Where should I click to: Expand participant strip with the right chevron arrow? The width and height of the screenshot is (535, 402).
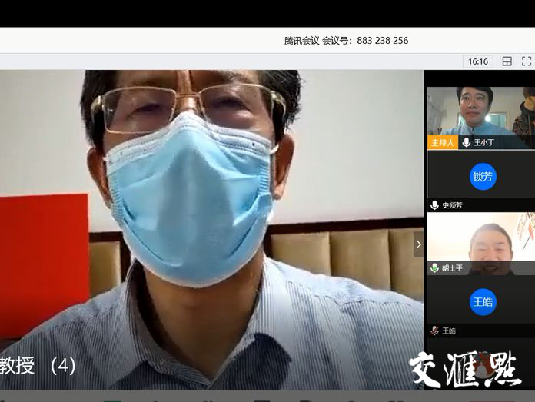coord(419,244)
